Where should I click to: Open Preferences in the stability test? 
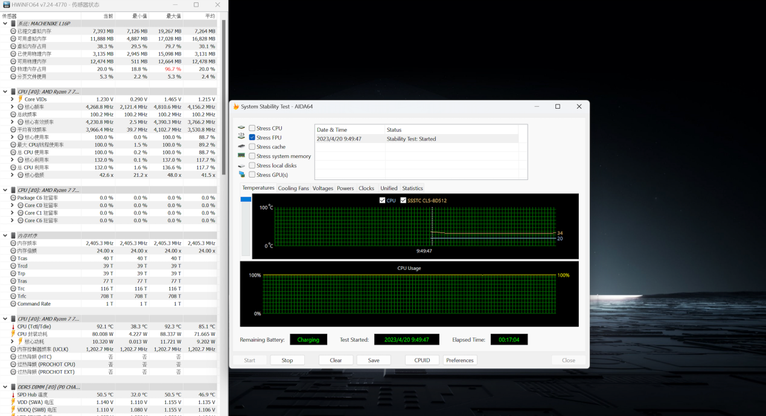(x=460, y=360)
